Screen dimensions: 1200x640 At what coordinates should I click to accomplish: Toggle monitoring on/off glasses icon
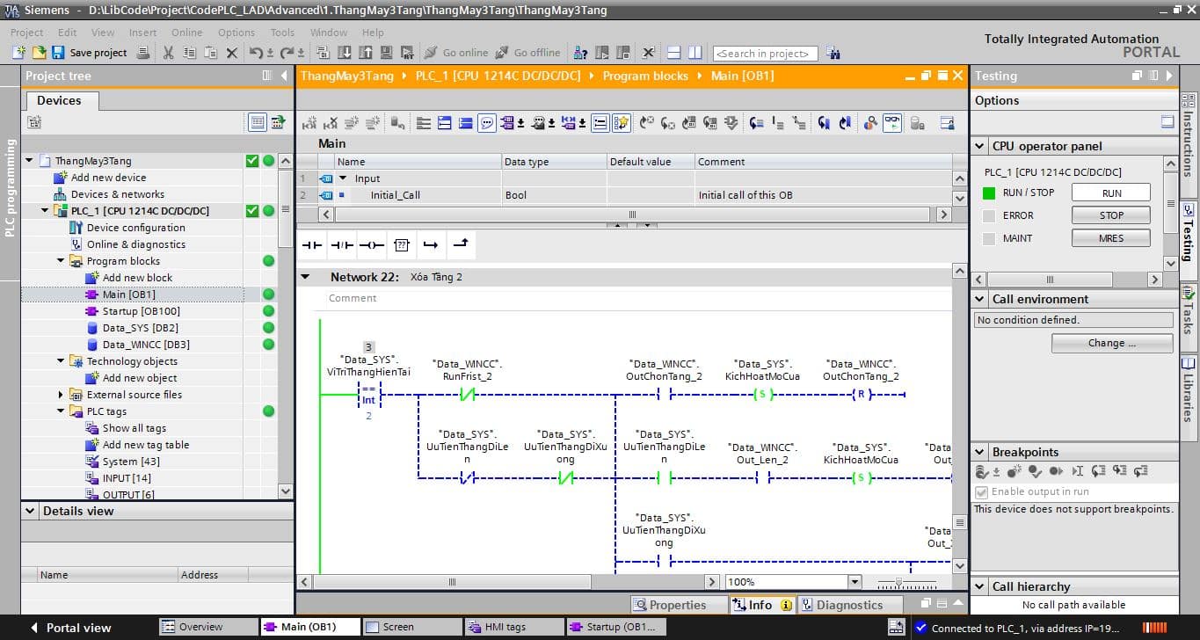892,123
